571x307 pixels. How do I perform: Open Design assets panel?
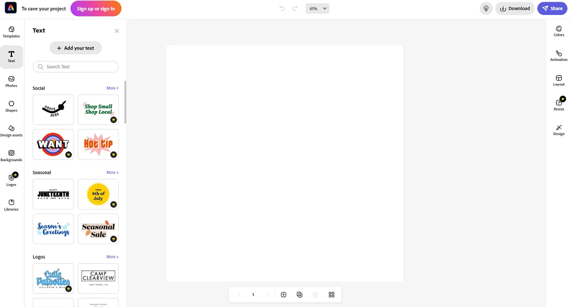pyautogui.click(x=11, y=131)
